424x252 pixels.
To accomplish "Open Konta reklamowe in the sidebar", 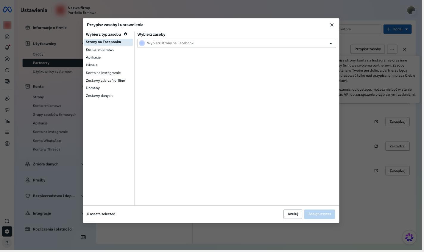I will click(x=47, y=106).
